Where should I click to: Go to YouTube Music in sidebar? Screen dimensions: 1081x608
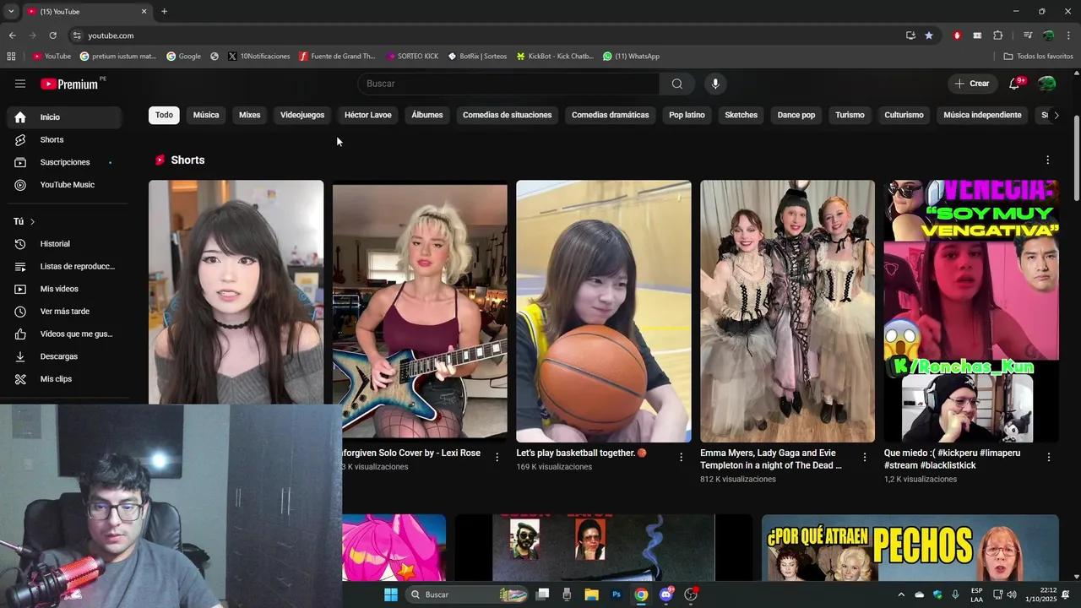[67, 185]
